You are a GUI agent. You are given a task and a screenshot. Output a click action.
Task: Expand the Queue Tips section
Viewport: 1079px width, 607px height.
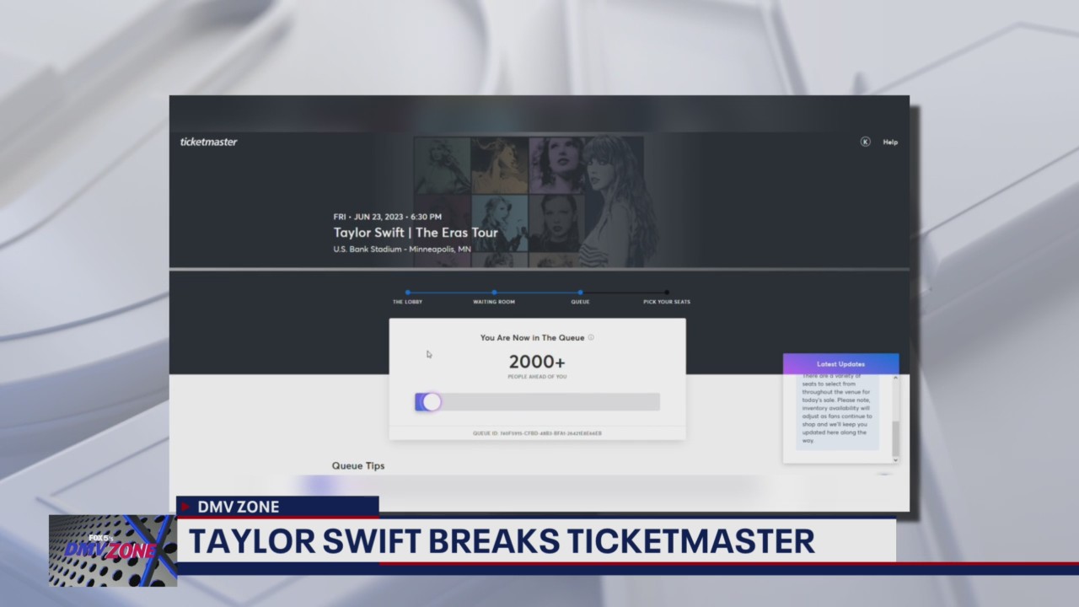pyautogui.click(x=357, y=465)
